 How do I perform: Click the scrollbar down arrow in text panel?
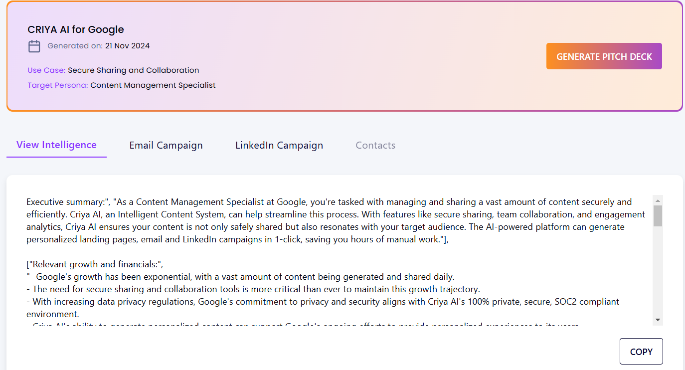[658, 320]
